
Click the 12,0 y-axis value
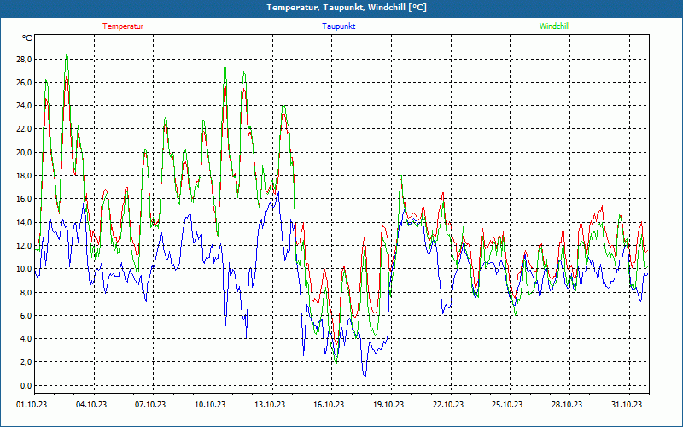24,245
